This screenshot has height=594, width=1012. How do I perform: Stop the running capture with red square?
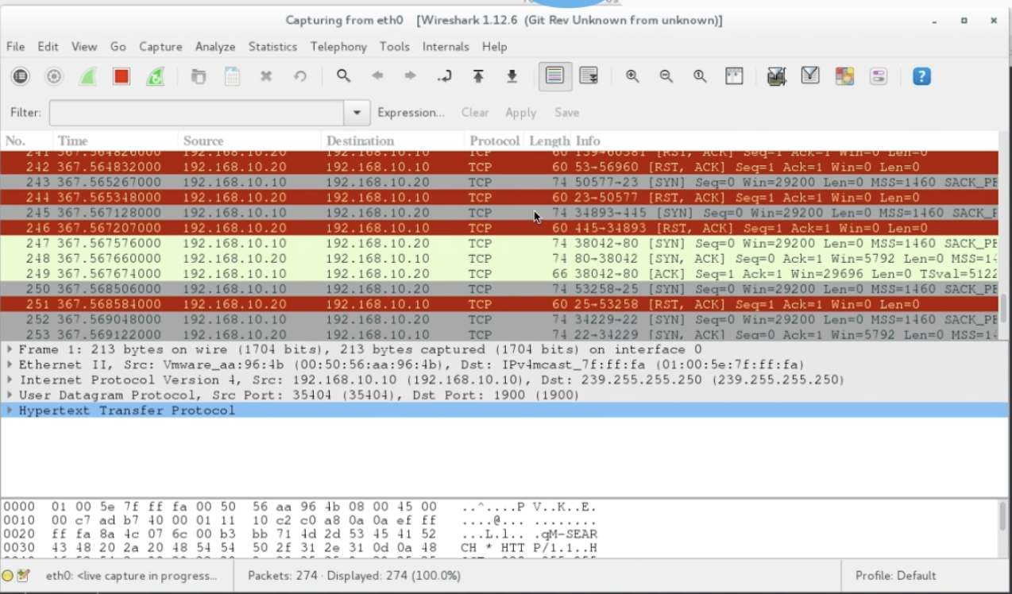(x=122, y=76)
